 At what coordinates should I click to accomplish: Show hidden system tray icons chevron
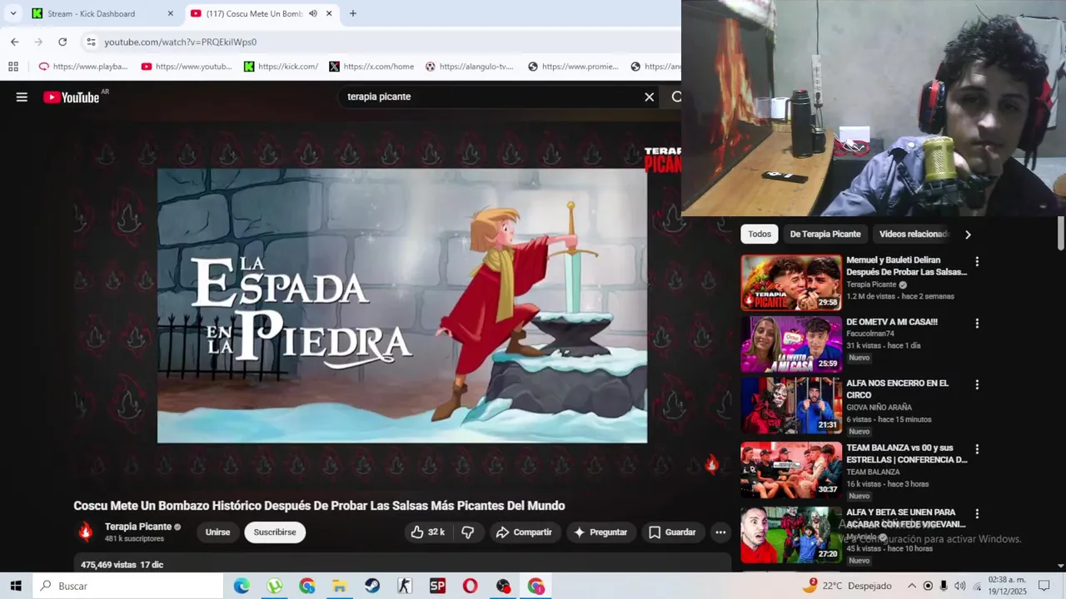click(x=912, y=586)
